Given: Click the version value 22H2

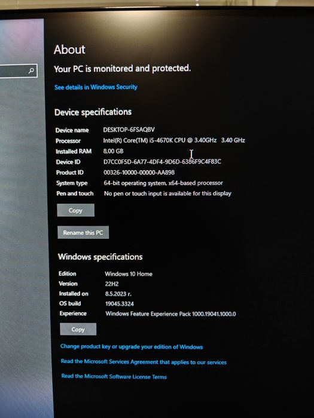Looking at the screenshot, I should [x=112, y=284].
